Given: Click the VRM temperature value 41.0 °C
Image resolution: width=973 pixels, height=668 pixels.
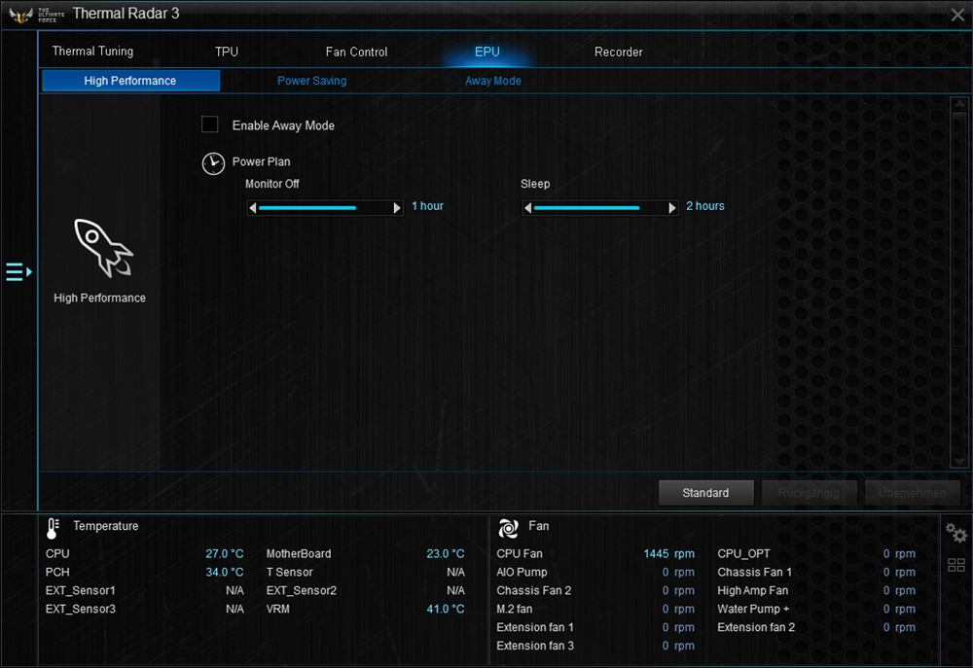Looking at the screenshot, I should (x=446, y=609).
